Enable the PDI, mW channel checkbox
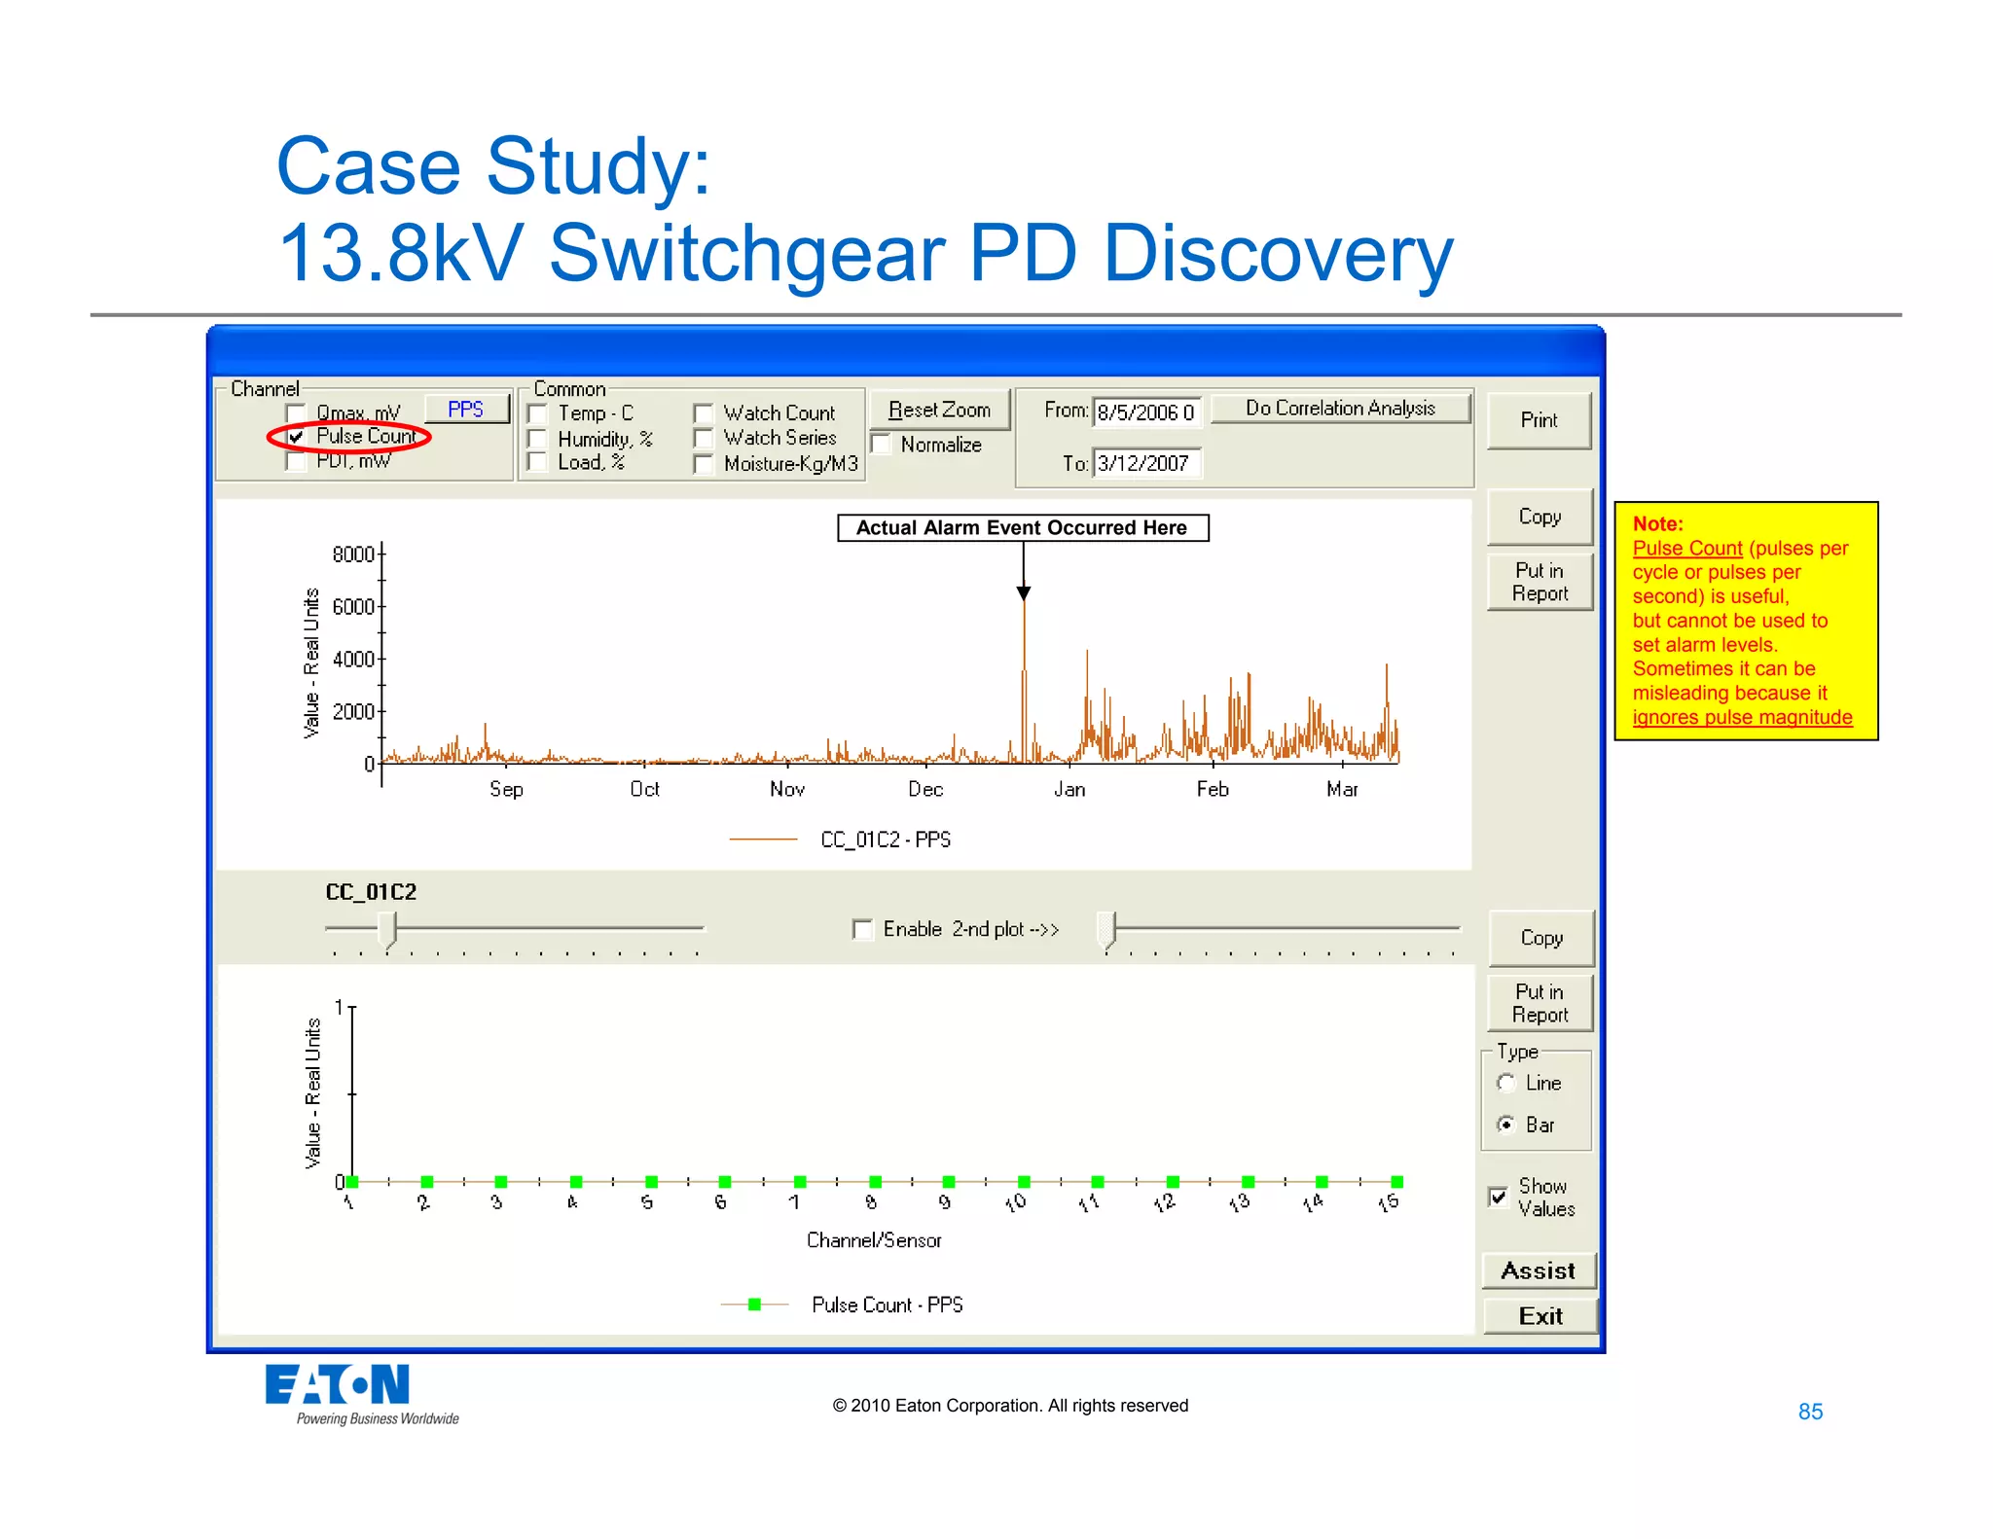Screen dimensions: 1993x1539 coord(296,460)
